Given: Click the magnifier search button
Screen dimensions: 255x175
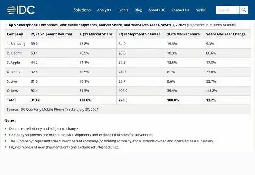Looking at the screenshot, I should click(244, 10).
